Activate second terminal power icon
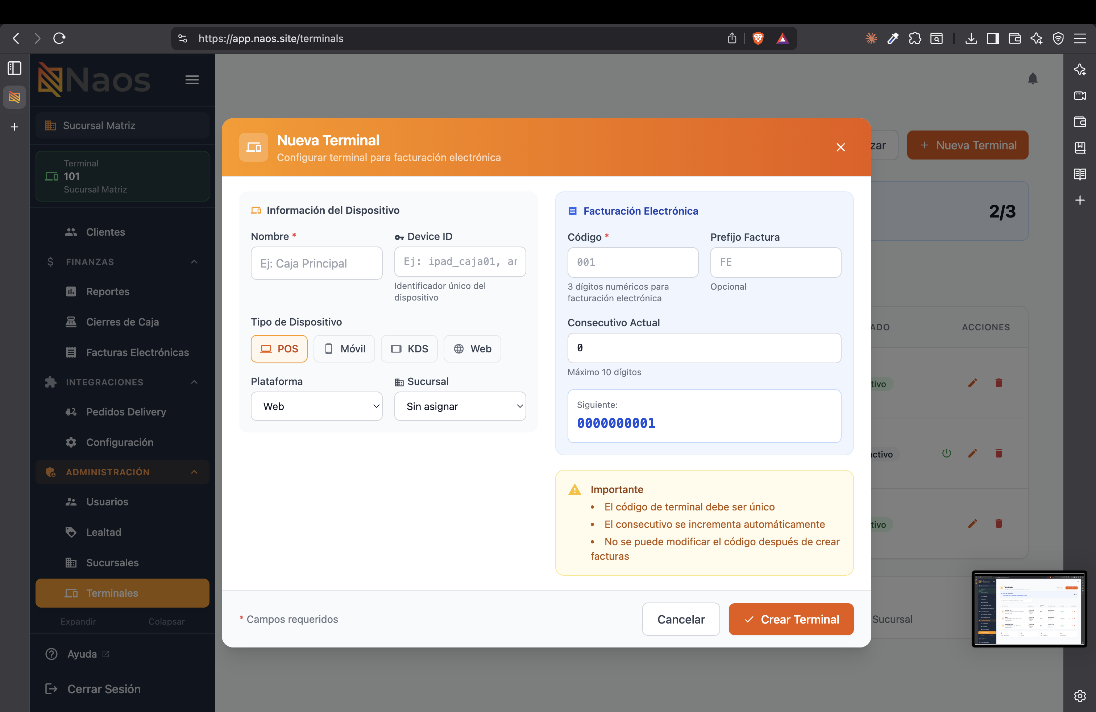This screenshot has height=712, width=1096. click(x=946, y=453)
